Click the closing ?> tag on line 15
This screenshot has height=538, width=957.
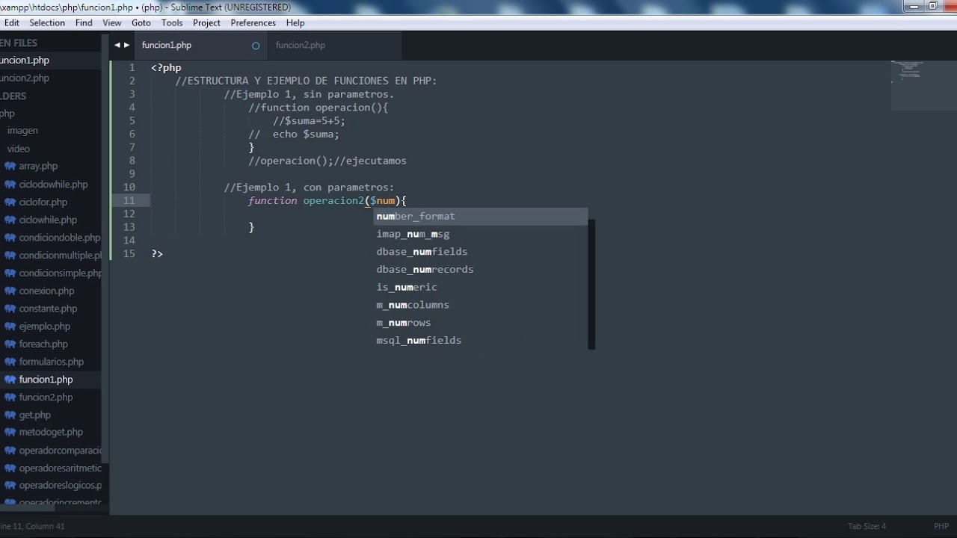point(157,254)
